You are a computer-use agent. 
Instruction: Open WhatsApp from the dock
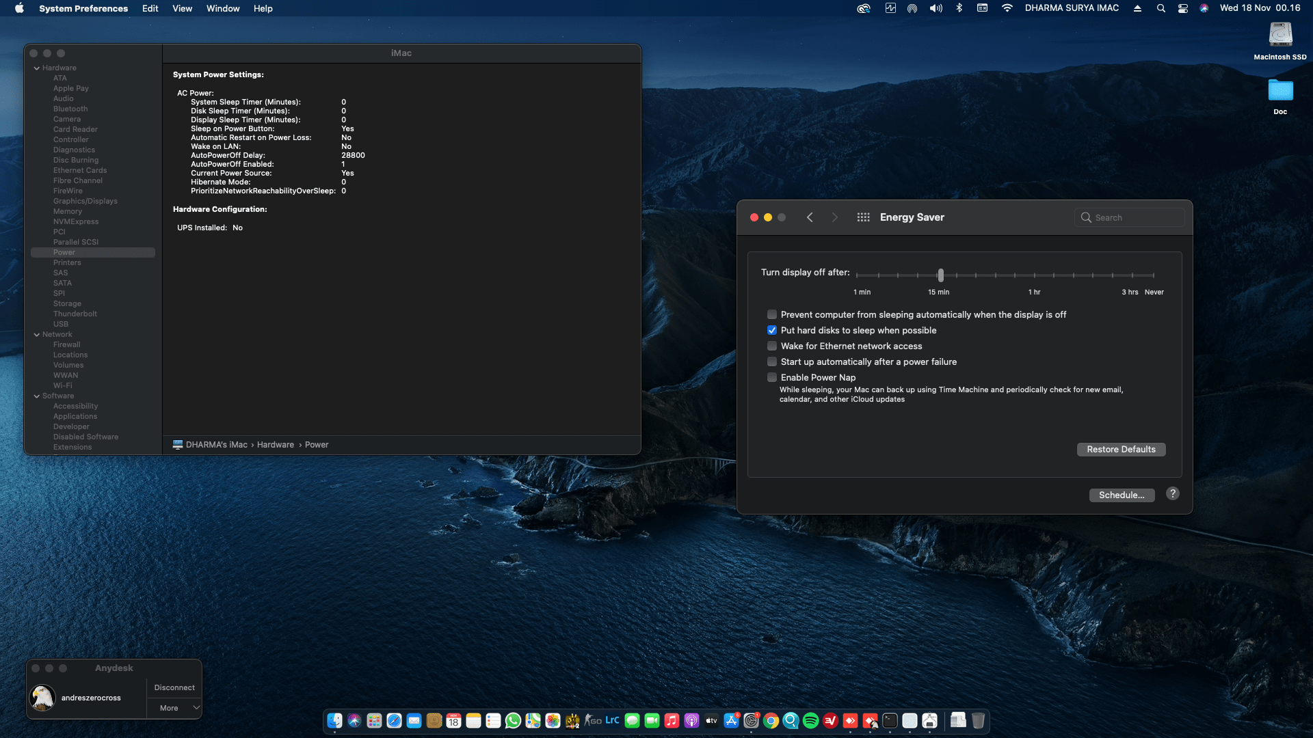pyautogui.click(x=513, y=721)
